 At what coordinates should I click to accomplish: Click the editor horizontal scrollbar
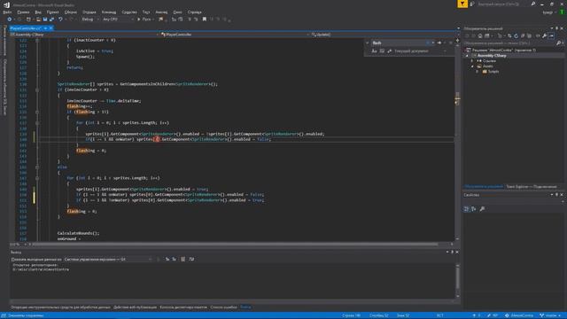235,245
